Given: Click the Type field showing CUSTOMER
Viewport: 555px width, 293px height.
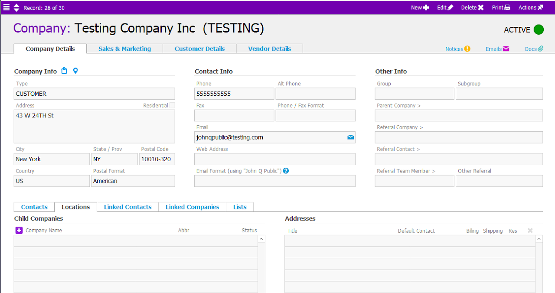Looking at the screenshot, I should pyautogui.click(x=95, y=94).
